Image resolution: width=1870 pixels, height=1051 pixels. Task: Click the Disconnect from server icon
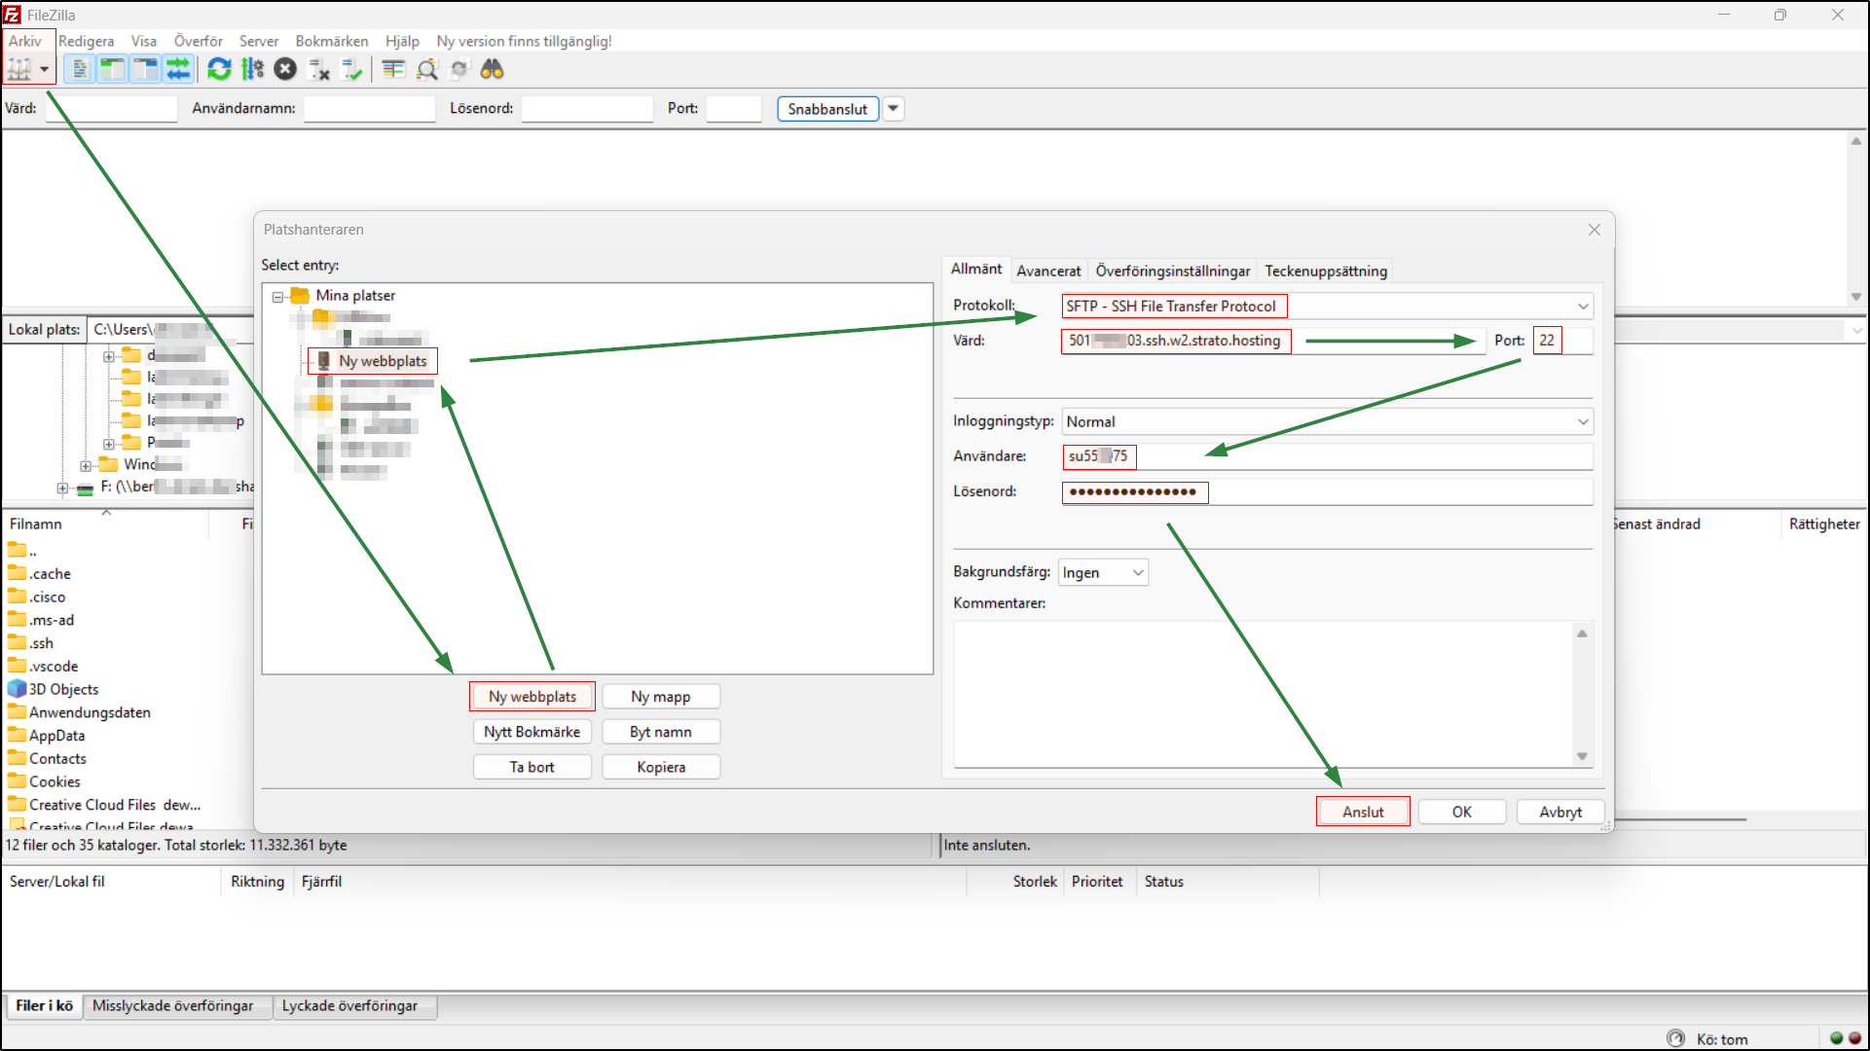[320, 69]
